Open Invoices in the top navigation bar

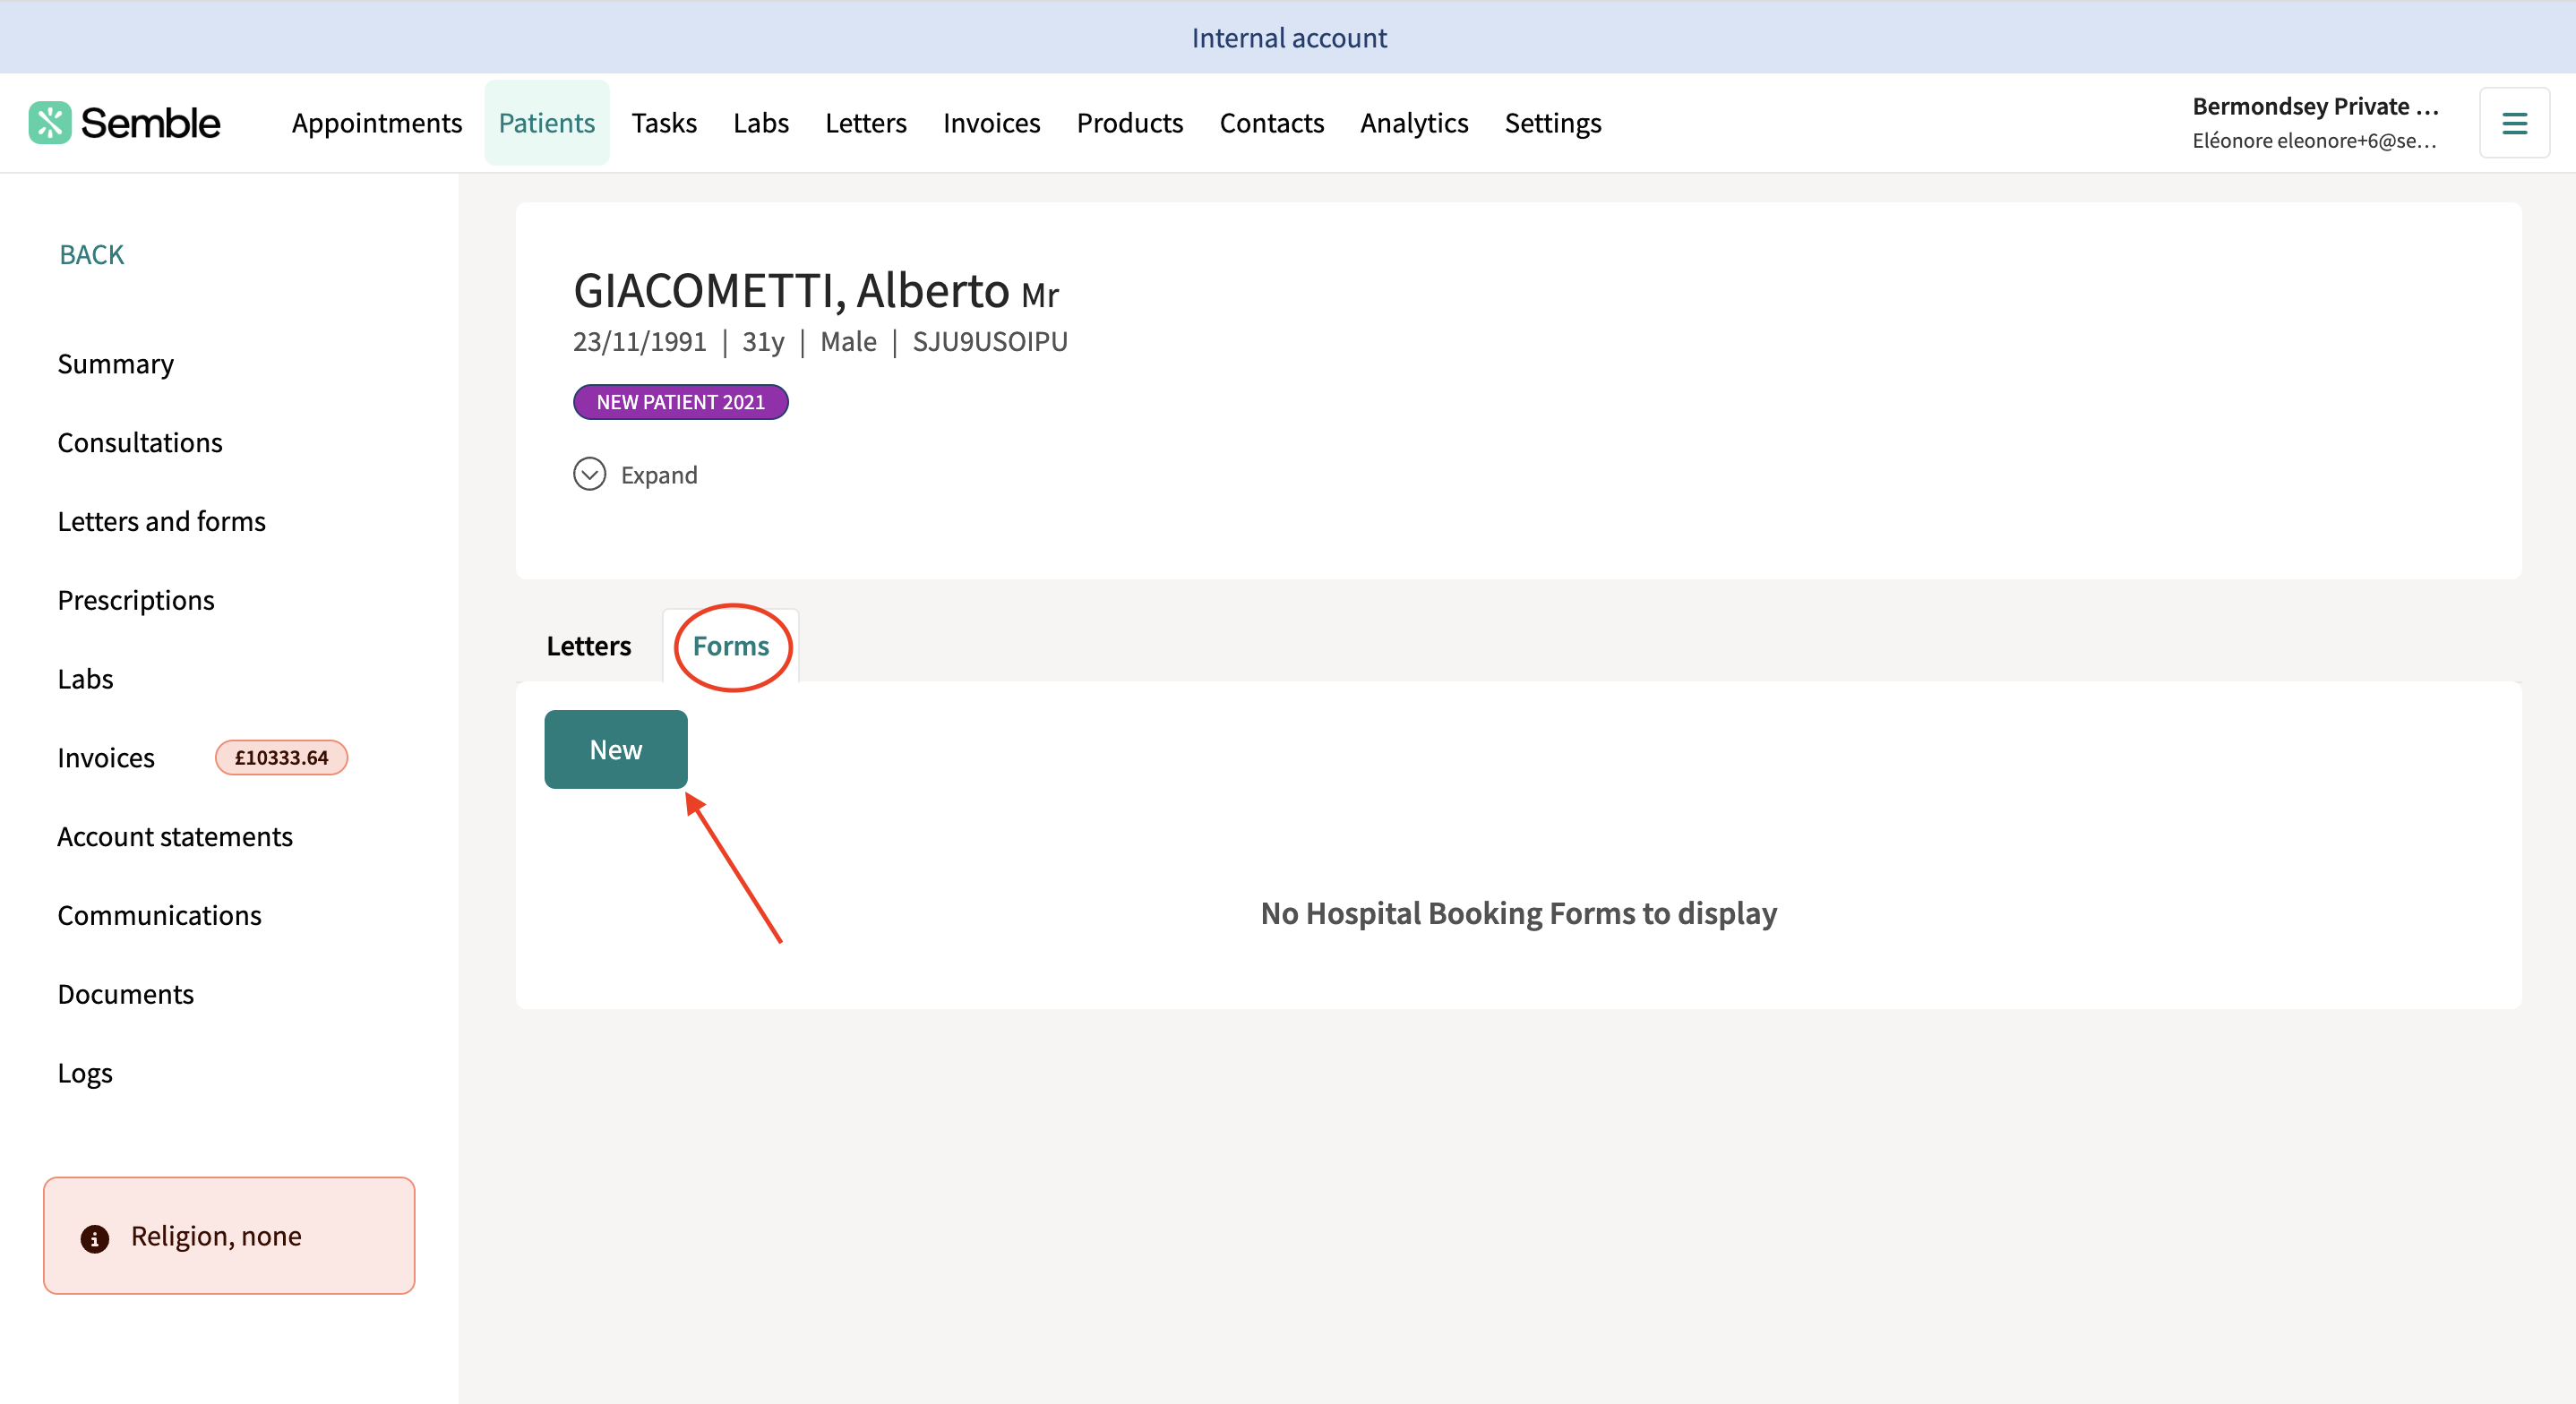tap(992, 123)
